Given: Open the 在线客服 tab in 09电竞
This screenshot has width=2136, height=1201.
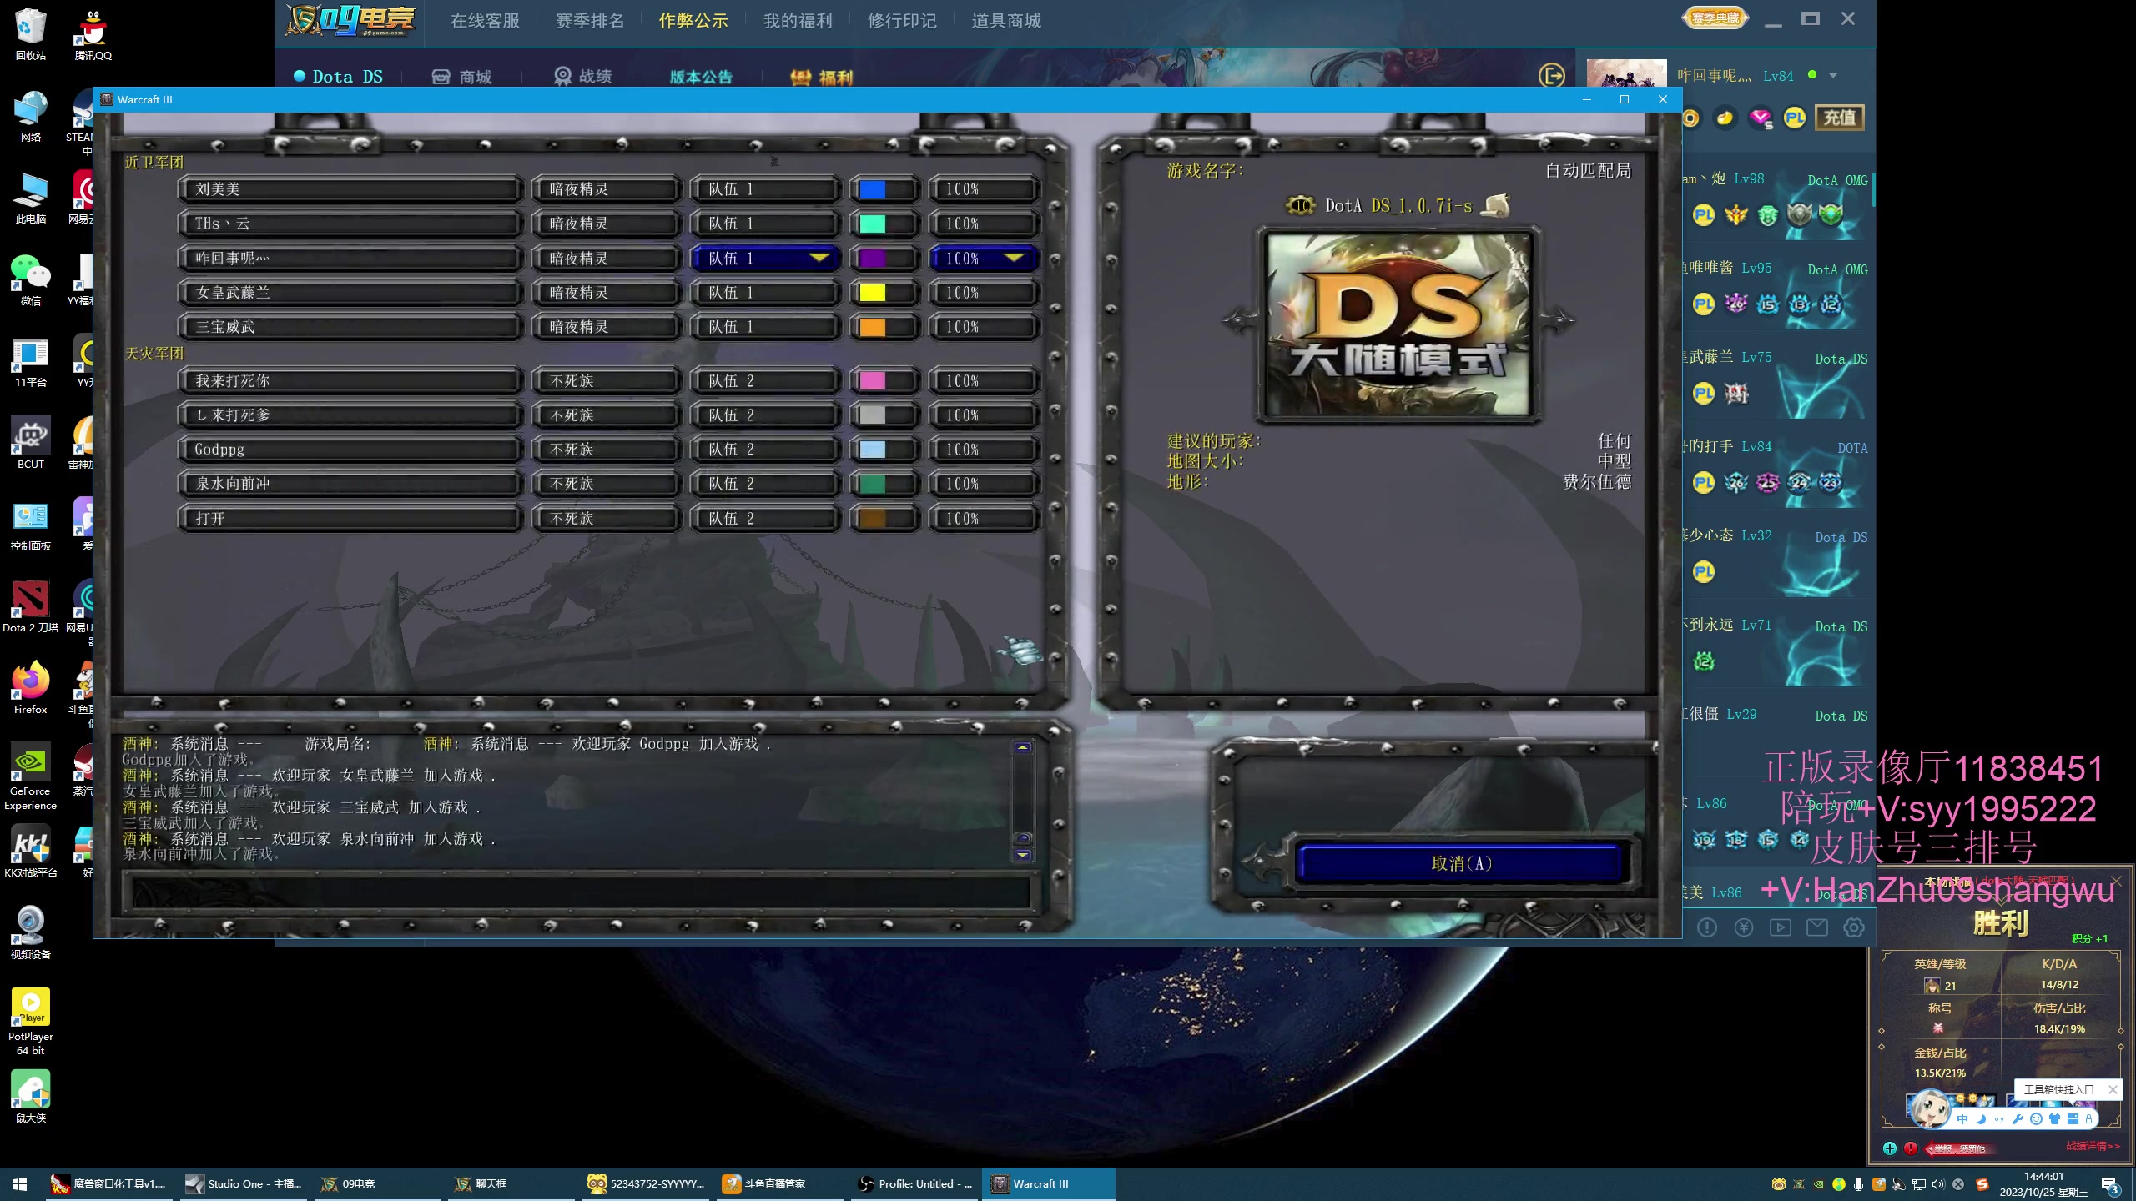Looking at the screenshot, I should point(485,21).
